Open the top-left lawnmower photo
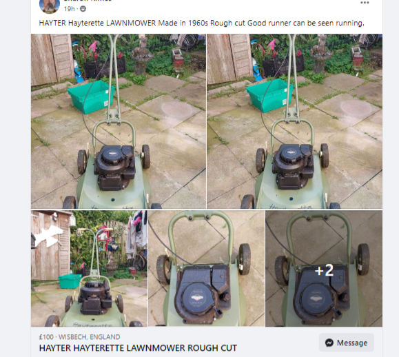Screen dimensions: 399x357 coord(119,121)
